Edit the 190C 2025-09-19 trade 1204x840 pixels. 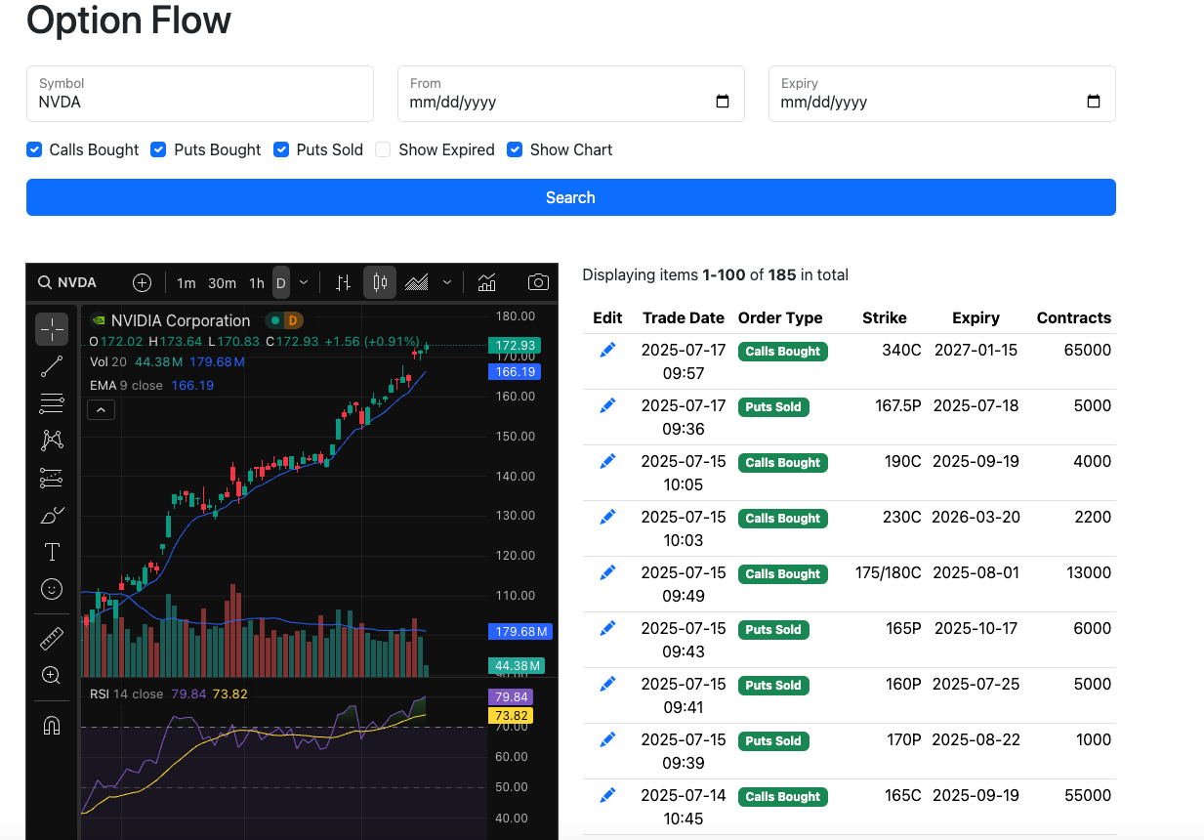pyautogui.click(x=607, y=461)
